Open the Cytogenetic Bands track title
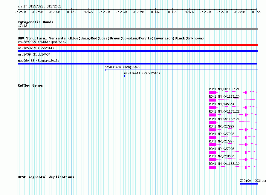The height and width of the screenshot is (195, 266). pos(36,22)
